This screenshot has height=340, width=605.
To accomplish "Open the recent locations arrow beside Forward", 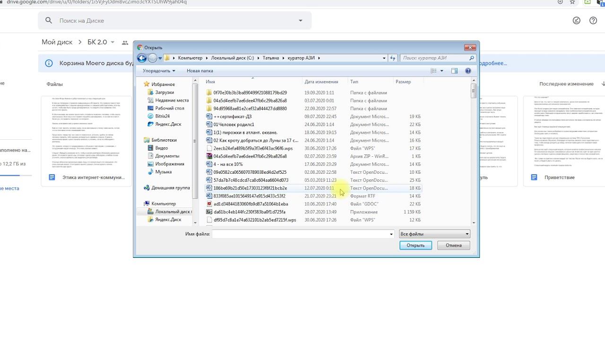I will coord(160,58).
